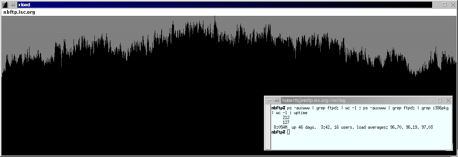Toggle the pin icon on terminal window
Screen dimensions: 458x157
click(x=276, y=100)
